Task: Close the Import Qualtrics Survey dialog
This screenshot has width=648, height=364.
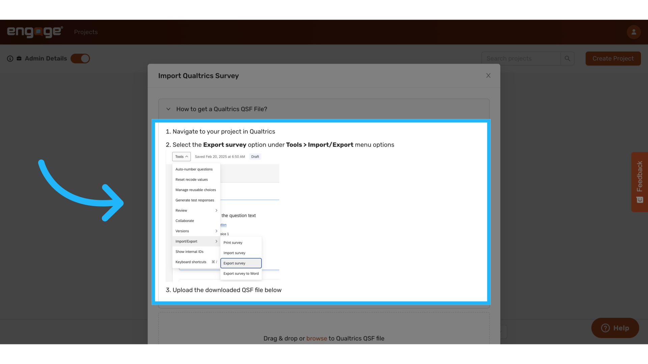Action: 488,75
